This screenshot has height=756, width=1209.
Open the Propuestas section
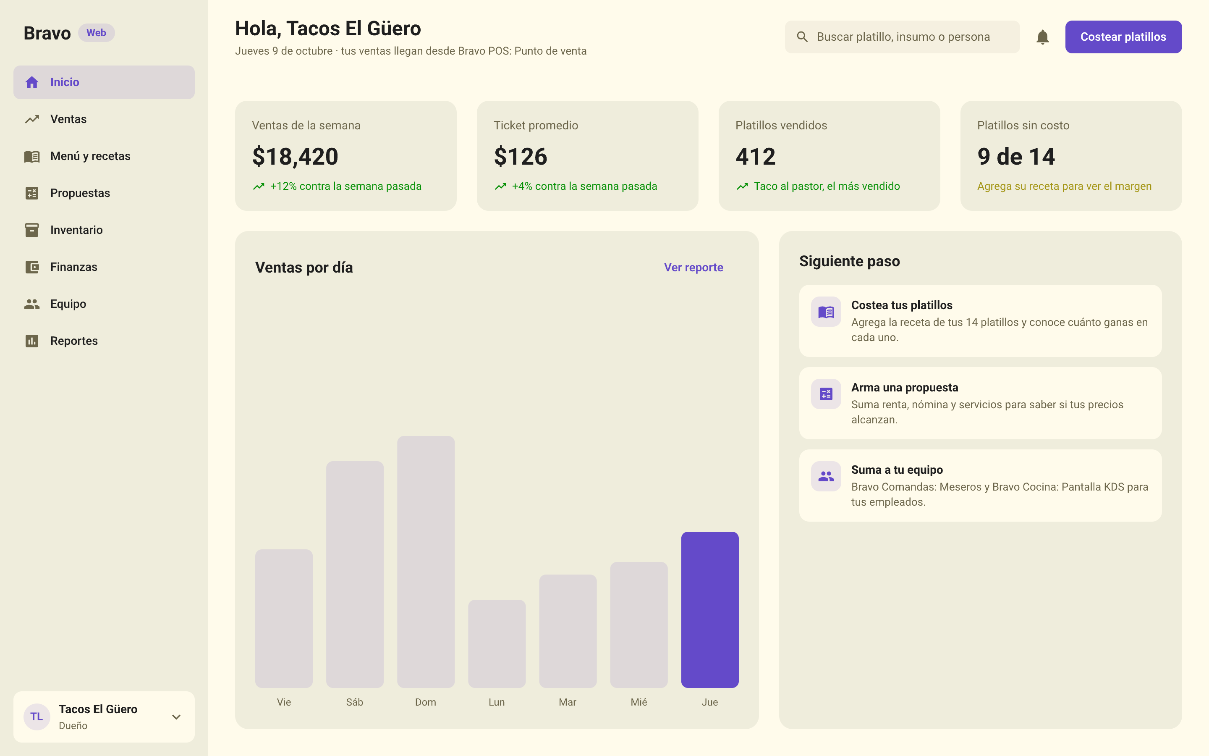[x=104, y=193]
